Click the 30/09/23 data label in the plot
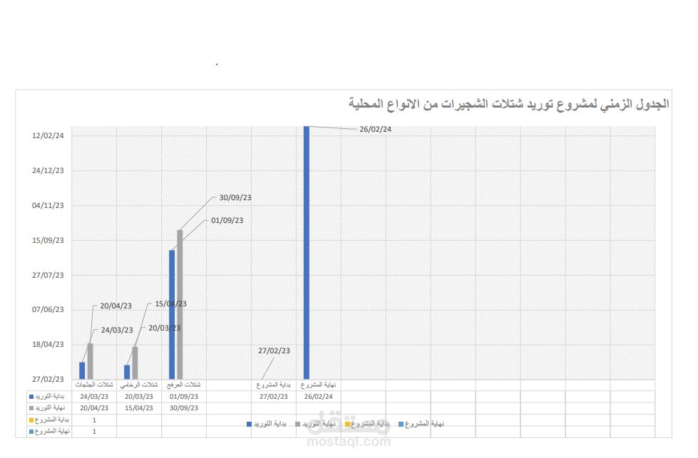 click(x=235, y=198)
